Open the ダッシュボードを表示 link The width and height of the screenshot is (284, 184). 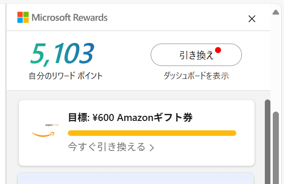point(197,76)
